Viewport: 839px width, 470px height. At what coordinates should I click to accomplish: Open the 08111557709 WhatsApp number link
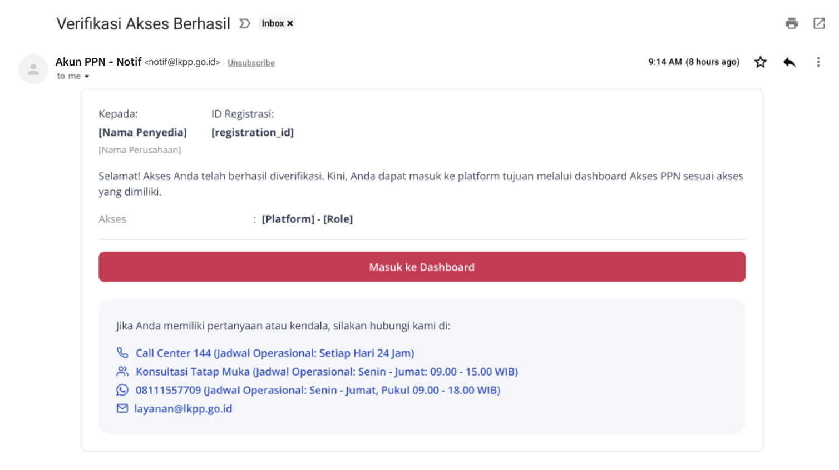pyautogui.click(x=318, y=390)
